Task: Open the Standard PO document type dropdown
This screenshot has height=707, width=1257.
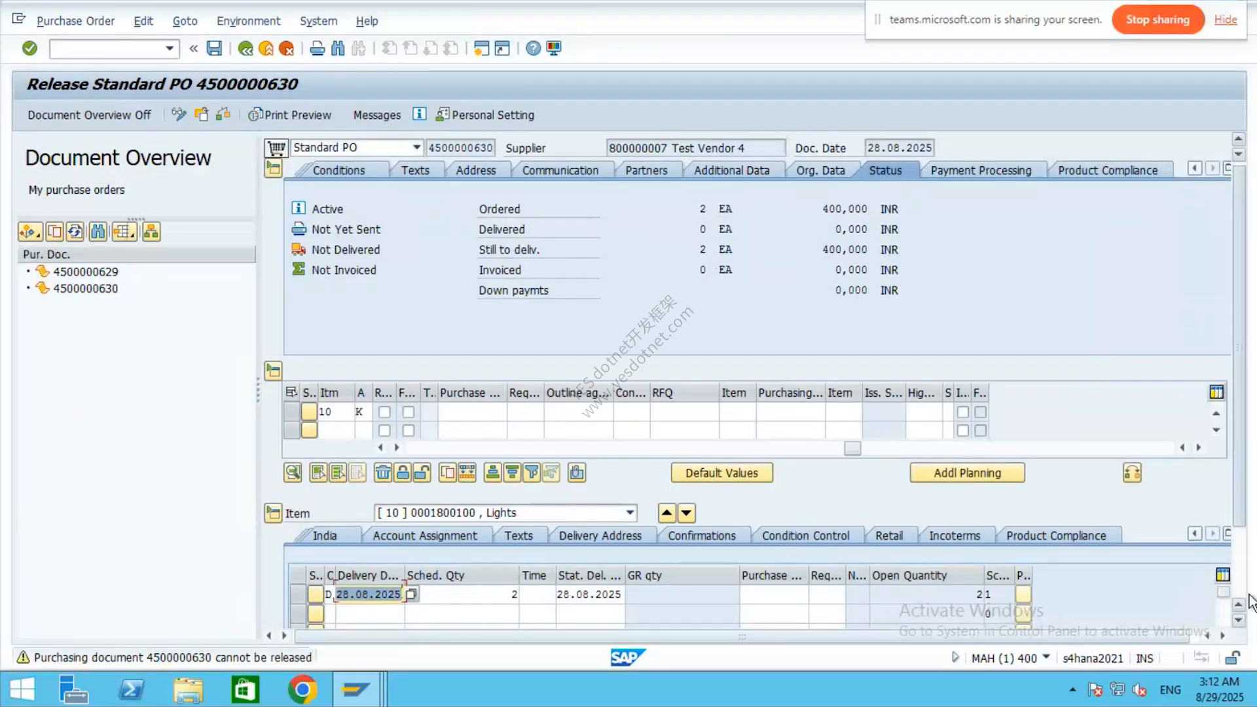Action: point(416,147)
